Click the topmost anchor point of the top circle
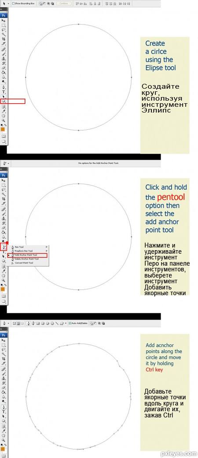Image resolution: width=198 pixels, height=458 pixels. [79, 24]
